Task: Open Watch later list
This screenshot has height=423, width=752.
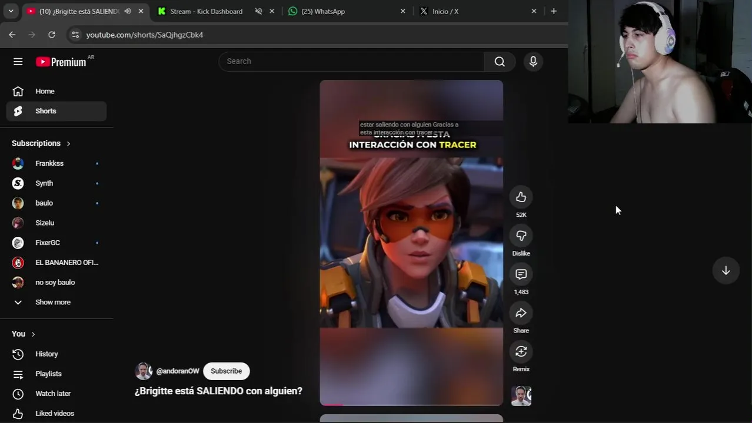Action: (56, 394)
